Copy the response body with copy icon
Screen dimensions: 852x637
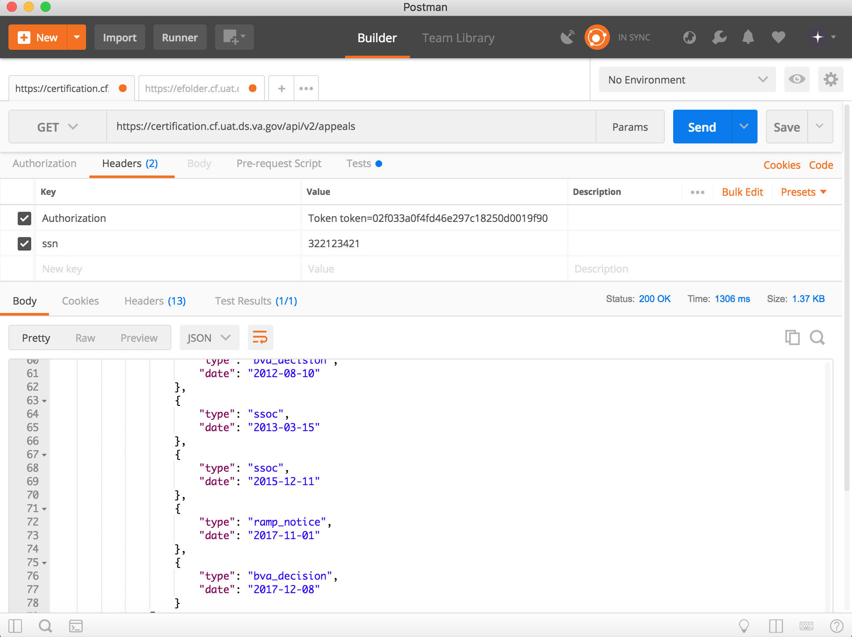pyautogui.click(x=793, y=337)
